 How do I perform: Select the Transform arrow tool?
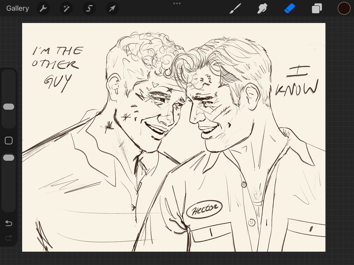pyautogui.click(x=112, y=8)
